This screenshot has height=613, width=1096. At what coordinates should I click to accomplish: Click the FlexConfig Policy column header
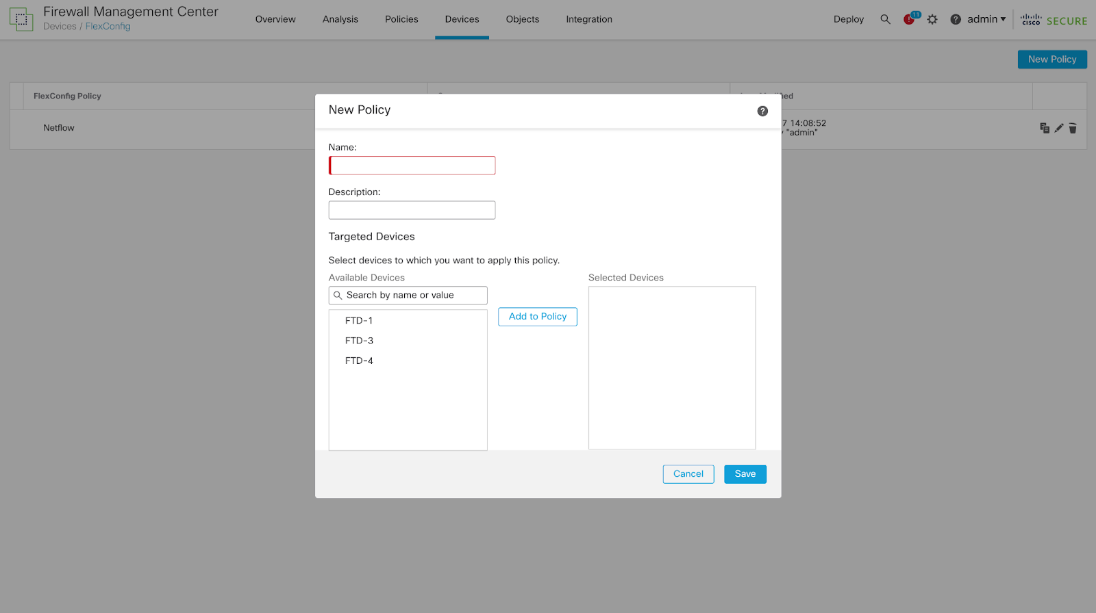[67, 96]
